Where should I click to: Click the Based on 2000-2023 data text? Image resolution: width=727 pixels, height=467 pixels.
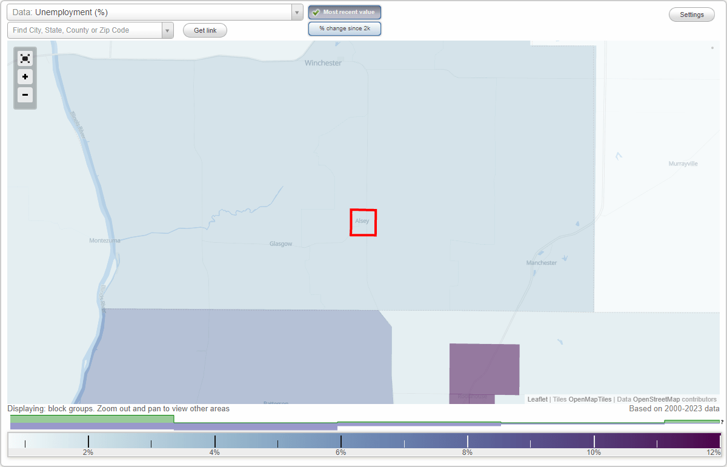tap(674, 409)
